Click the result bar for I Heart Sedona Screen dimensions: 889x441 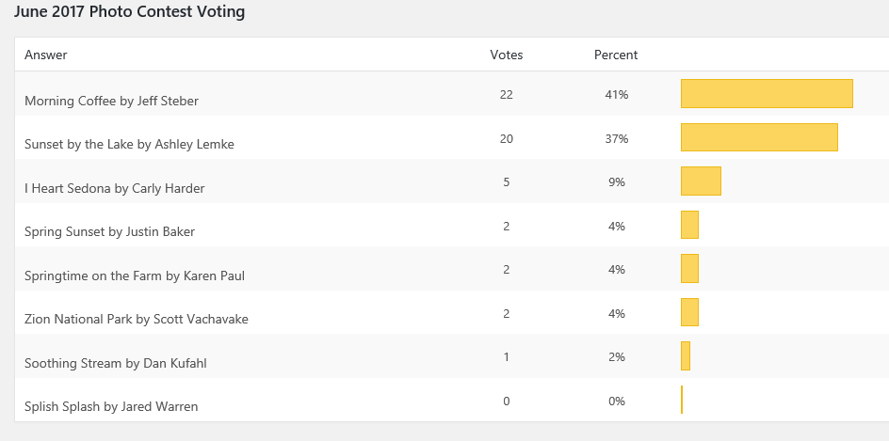pos(701,181)
